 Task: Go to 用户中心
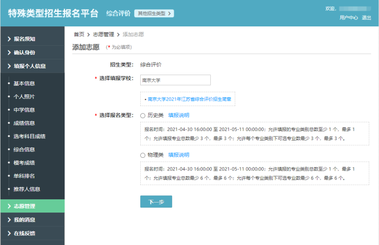tap(349, 18)
